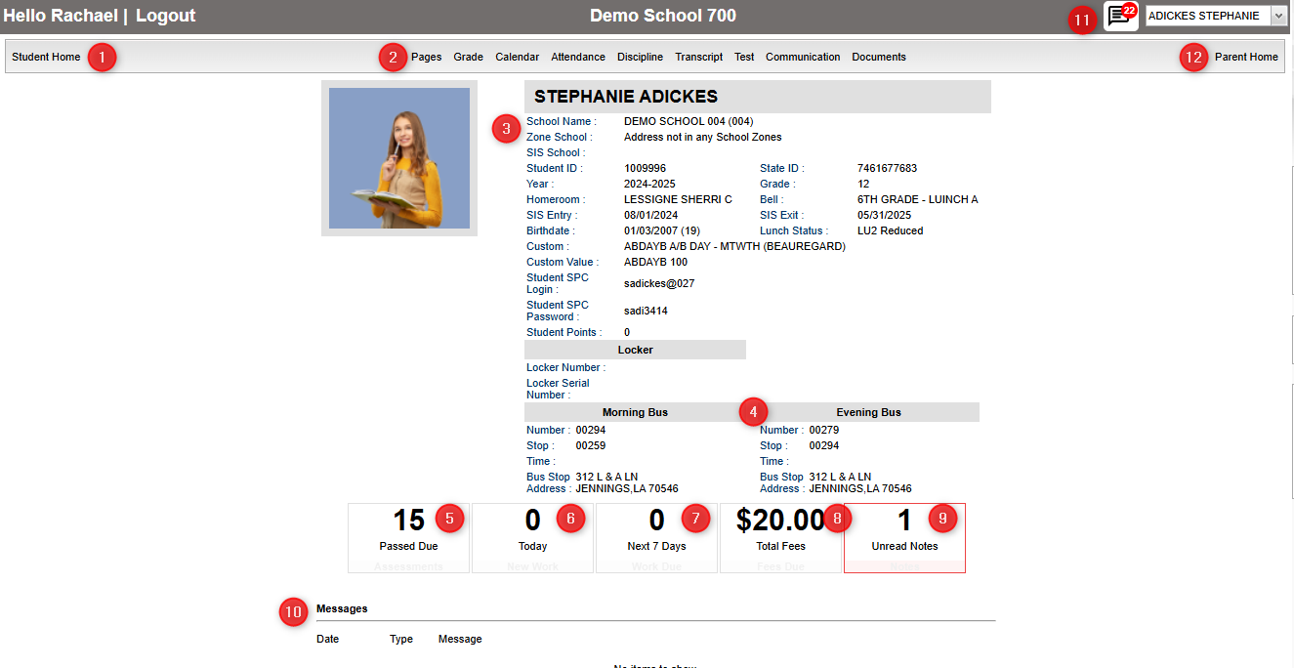The width and height of the screenshot is (1294, 668).
Task: Open the Documents menu
Action: (879, 57)
